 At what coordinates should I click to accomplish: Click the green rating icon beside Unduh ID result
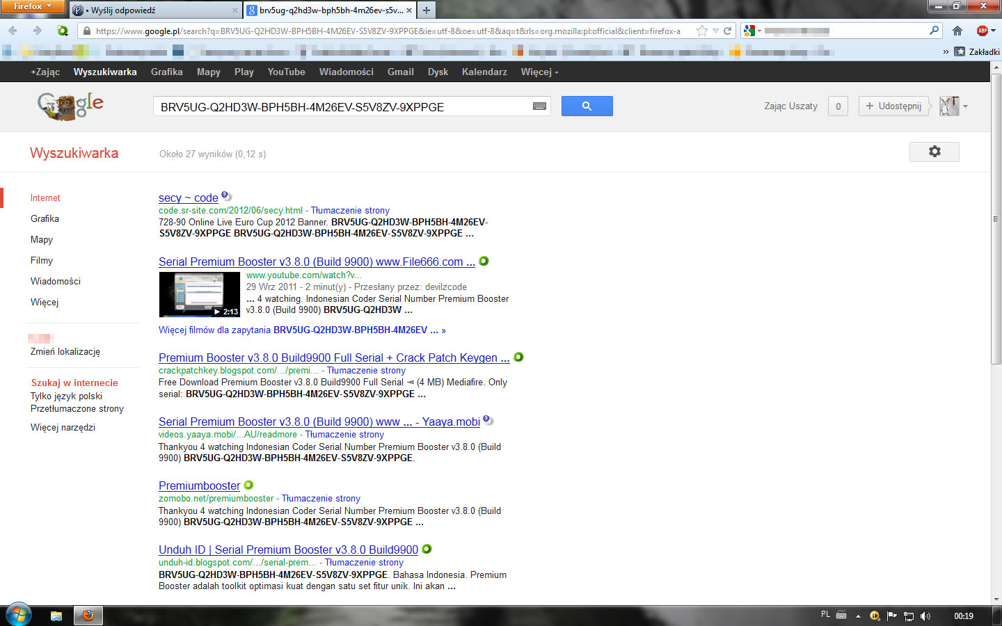click(427, 549)
